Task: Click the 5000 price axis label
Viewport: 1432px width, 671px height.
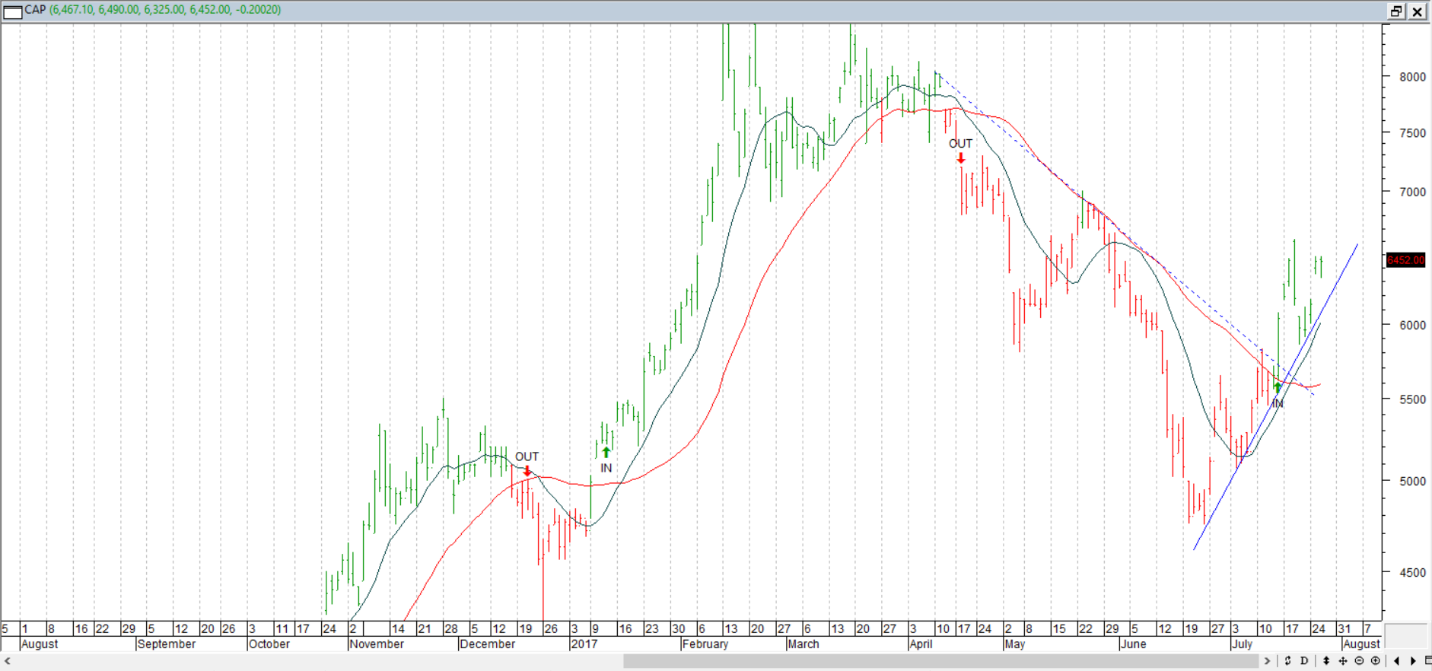Action: (x=1412, y=481)
